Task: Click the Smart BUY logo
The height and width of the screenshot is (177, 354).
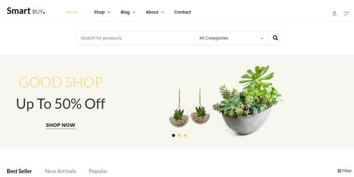Action: click(x=26, y=11)
